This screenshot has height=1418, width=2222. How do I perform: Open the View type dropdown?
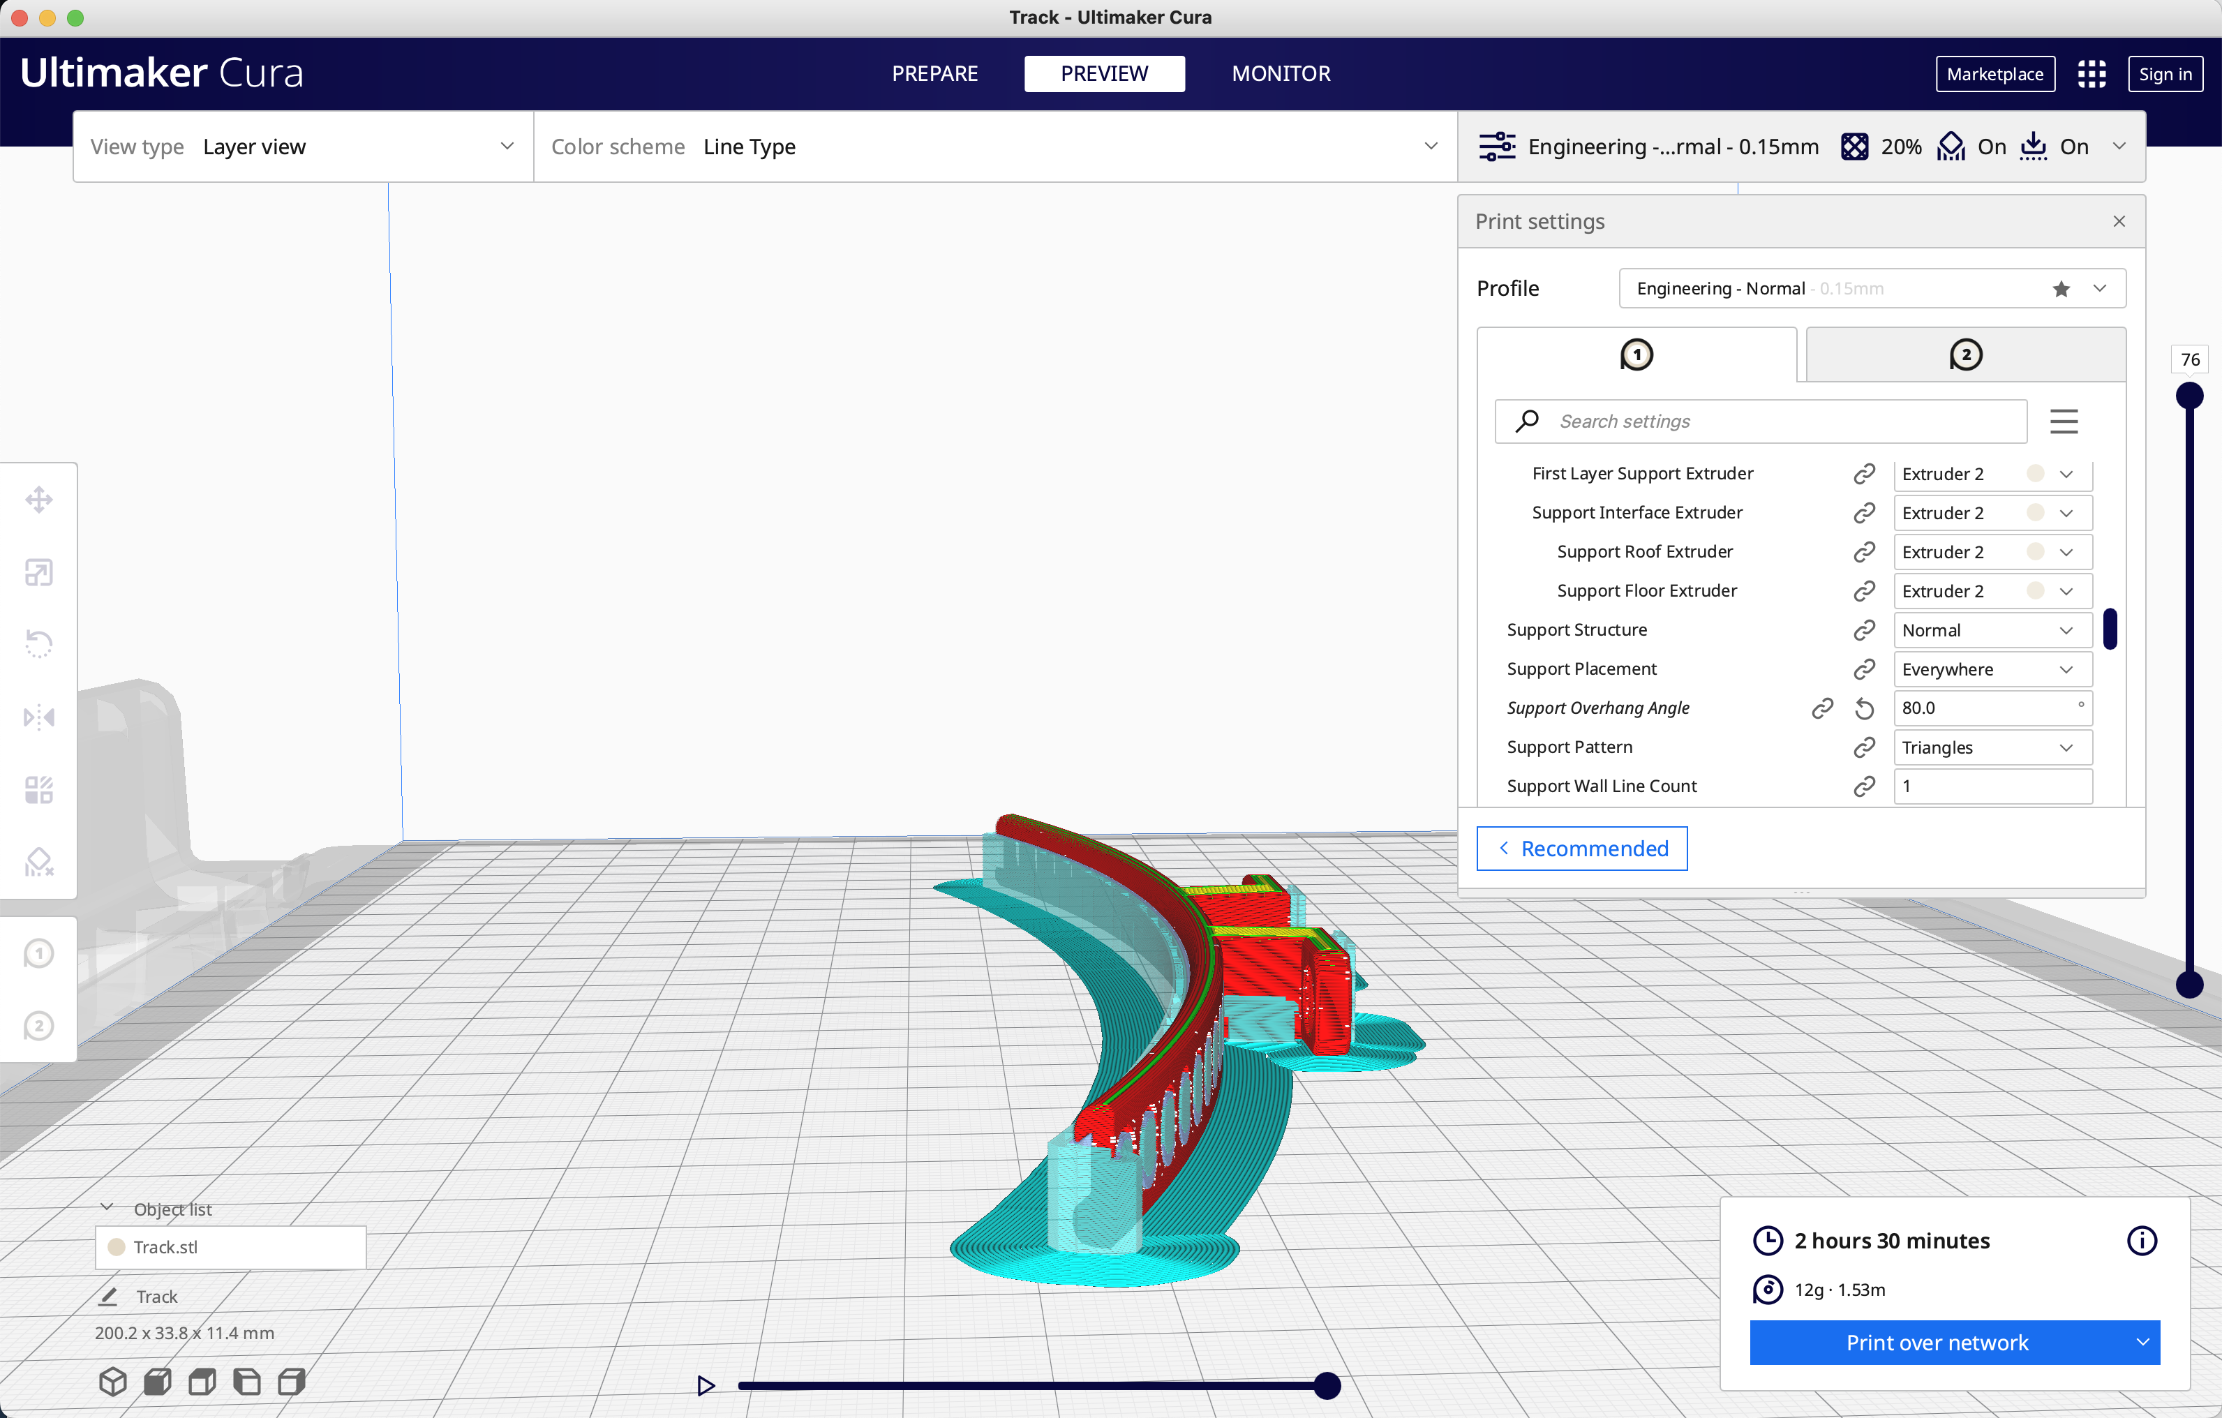coord(303,147)
